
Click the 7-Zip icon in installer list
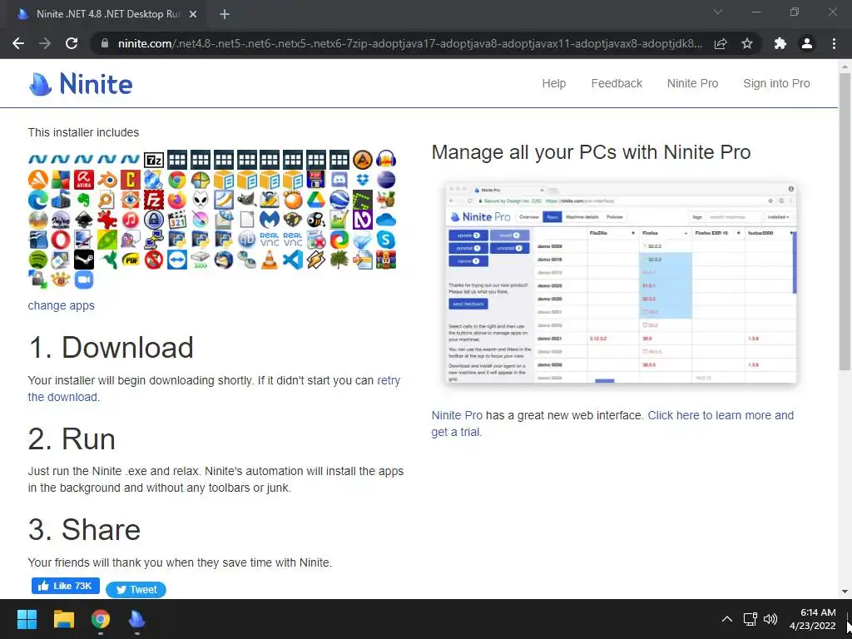pyautogui.click(x=154, y=160)
